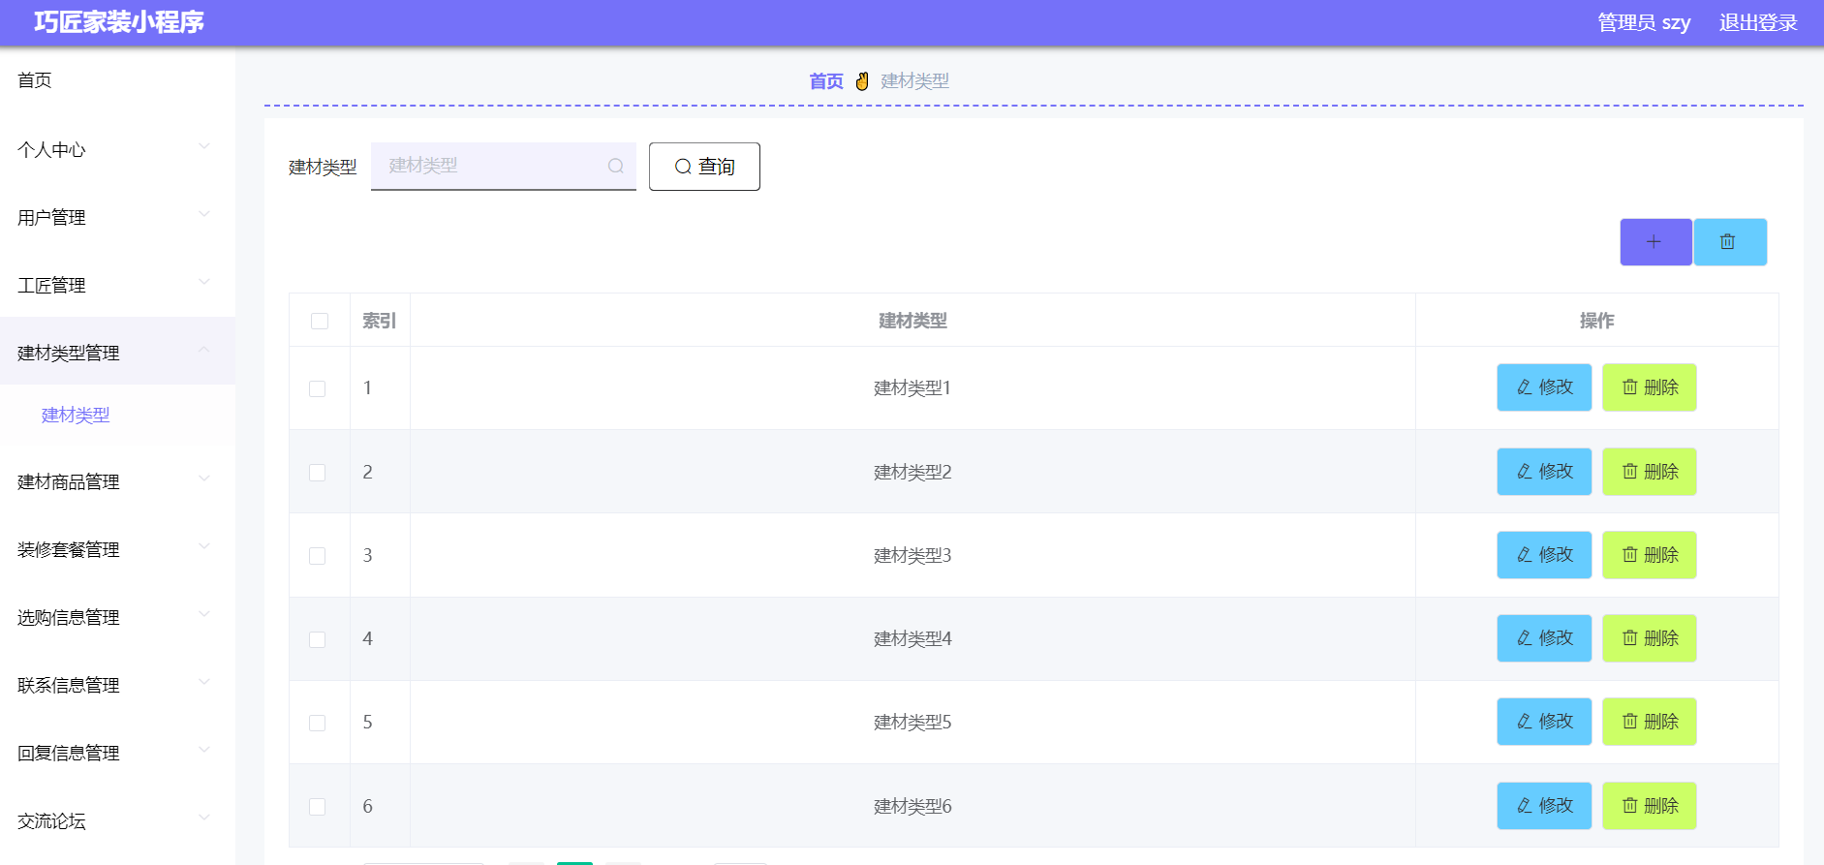Viewport: 1824px width, 865px height.
Task: Click the 查询 search button
Action: tap(704, 167)
